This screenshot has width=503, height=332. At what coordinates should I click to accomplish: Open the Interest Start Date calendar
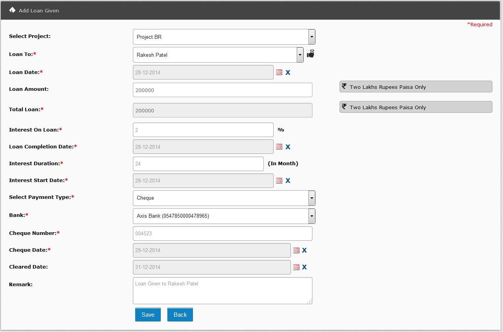pos(279,180)
